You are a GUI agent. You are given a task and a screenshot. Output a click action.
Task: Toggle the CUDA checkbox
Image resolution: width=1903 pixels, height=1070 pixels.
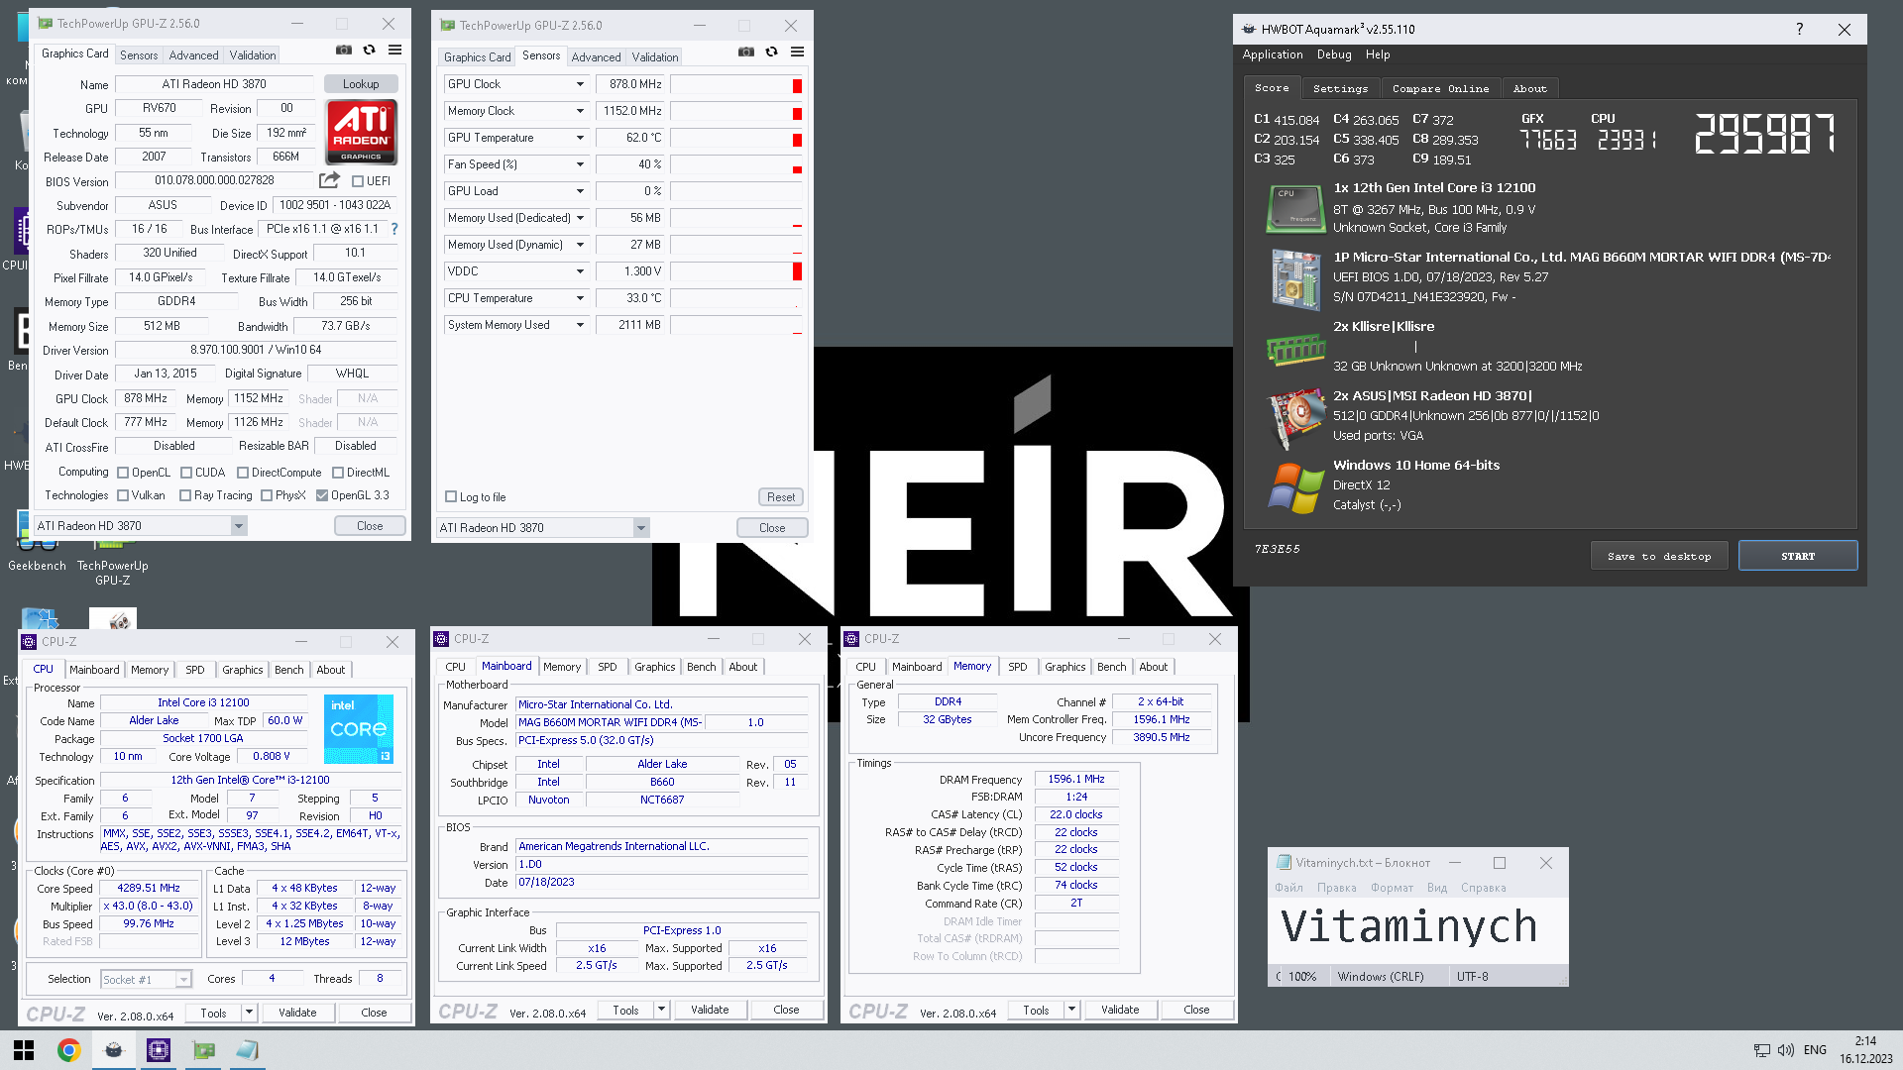(185, 473)
